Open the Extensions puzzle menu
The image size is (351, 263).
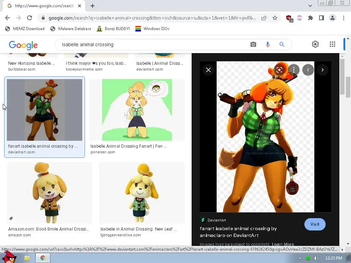tap(310, 18)
